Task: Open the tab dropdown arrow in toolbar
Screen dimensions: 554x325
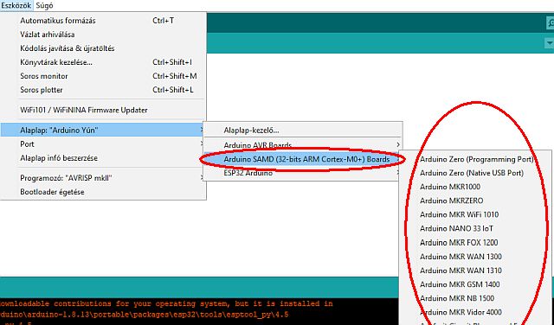Action: 550,43
